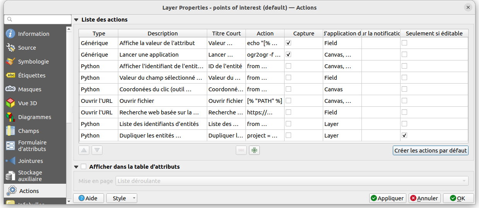Sort by the Type column header
The image size is (479, 208).
(x=99, y=34)
